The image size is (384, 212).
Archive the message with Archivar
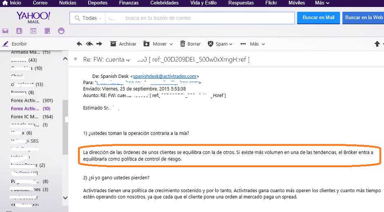(x=123, y=44)
